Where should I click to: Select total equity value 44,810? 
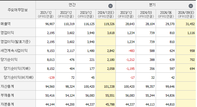pos(170,104)
